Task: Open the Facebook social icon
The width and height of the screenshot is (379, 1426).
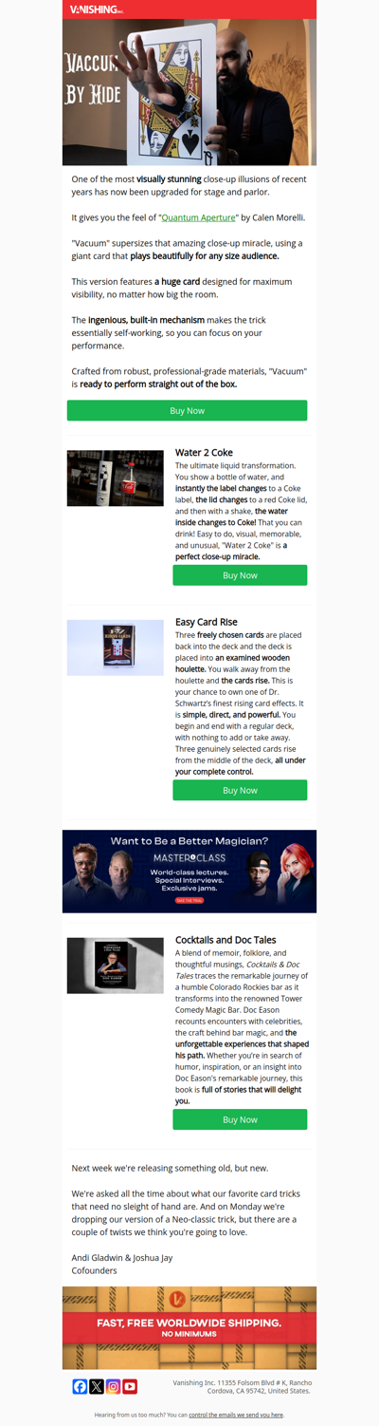Action: pos(80,1386)
